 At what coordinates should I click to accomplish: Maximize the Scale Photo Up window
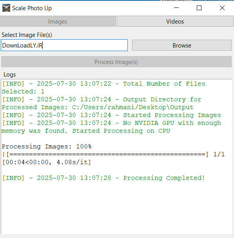click(x=199, y=8)
